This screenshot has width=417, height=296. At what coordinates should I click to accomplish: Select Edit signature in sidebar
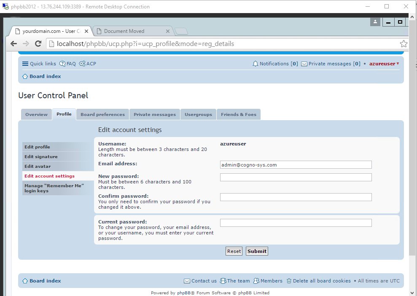pos(41,156)
